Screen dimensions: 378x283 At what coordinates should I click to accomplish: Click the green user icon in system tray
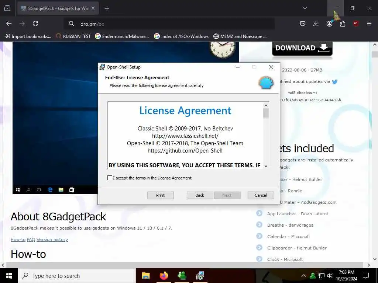pyautogui.click(x=313, y=276)
